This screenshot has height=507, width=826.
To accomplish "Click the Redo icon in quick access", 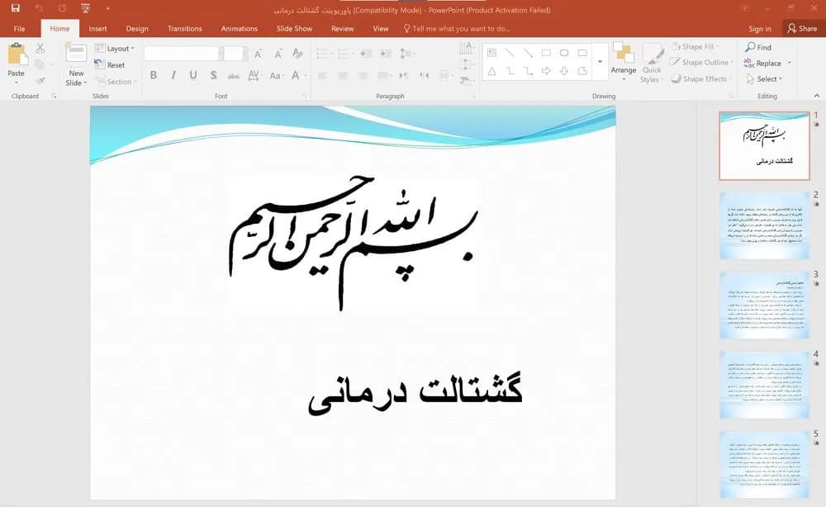I will pyautogui.click(x=62, y=8).
